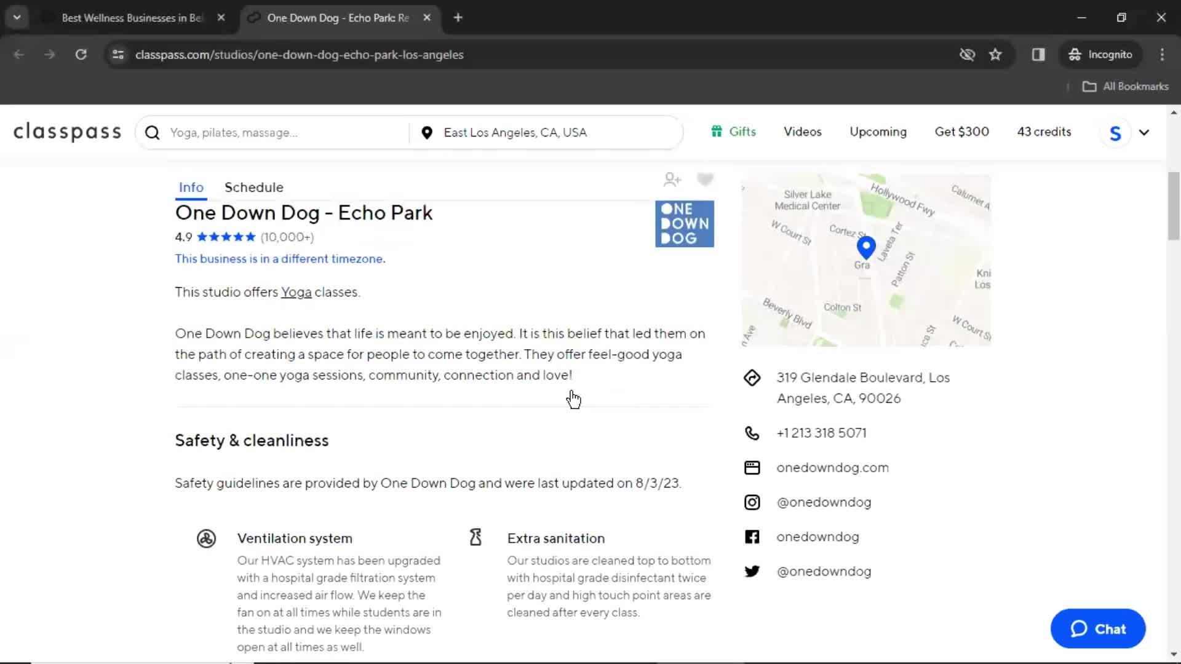
Task: Expand the account dropdown menu
Action: pos(1143,132)
